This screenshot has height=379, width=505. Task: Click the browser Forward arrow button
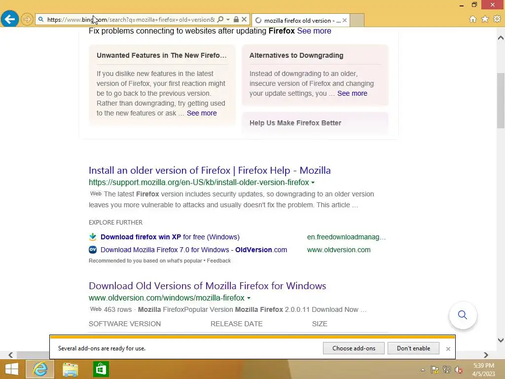[27, 19]
